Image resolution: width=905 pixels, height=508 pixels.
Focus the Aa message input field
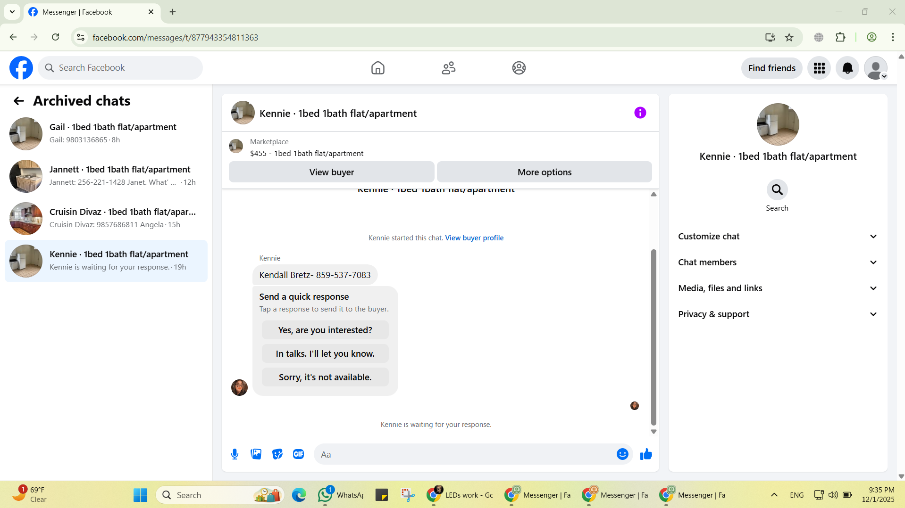(465, 454)
